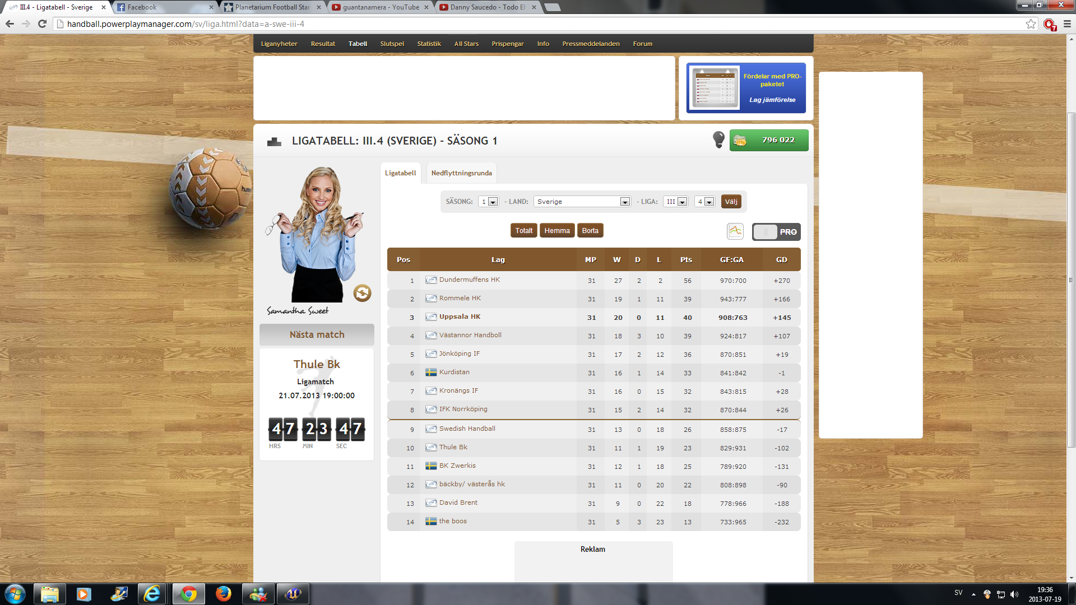Open the Forum menu item
This screenshot has width=1076, height=605.
642,44
